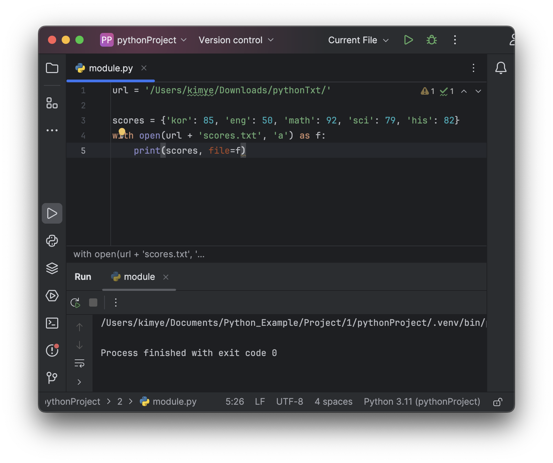Select the module.py editor tab
The width and height of the screenshot is (553, 463).
111,68
